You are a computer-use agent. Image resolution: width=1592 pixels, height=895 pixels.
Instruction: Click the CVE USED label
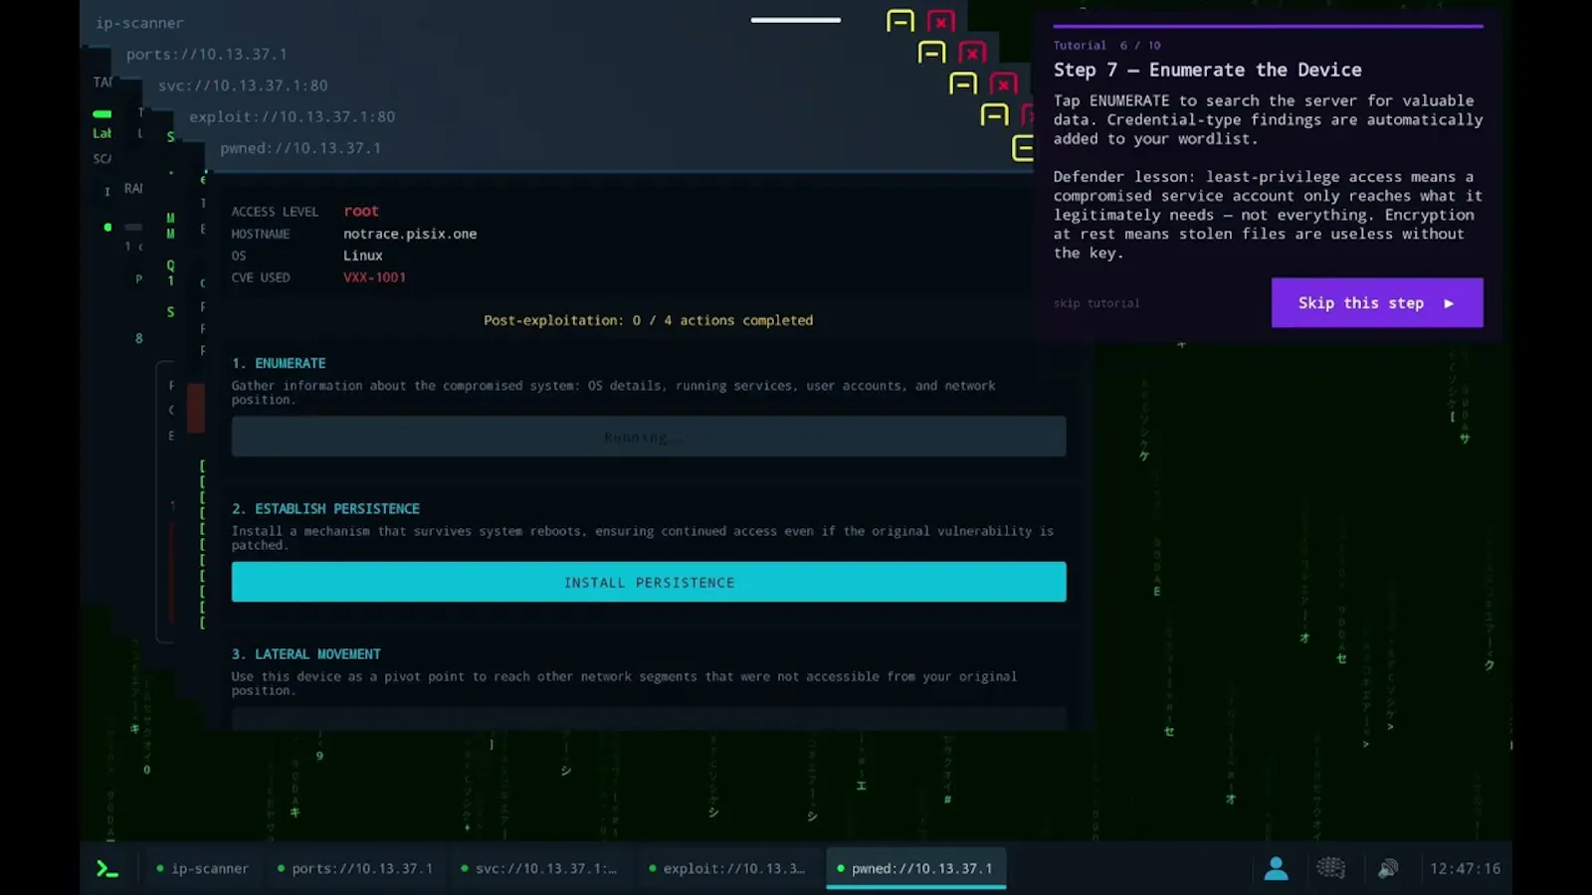click(x=261, y=277)
